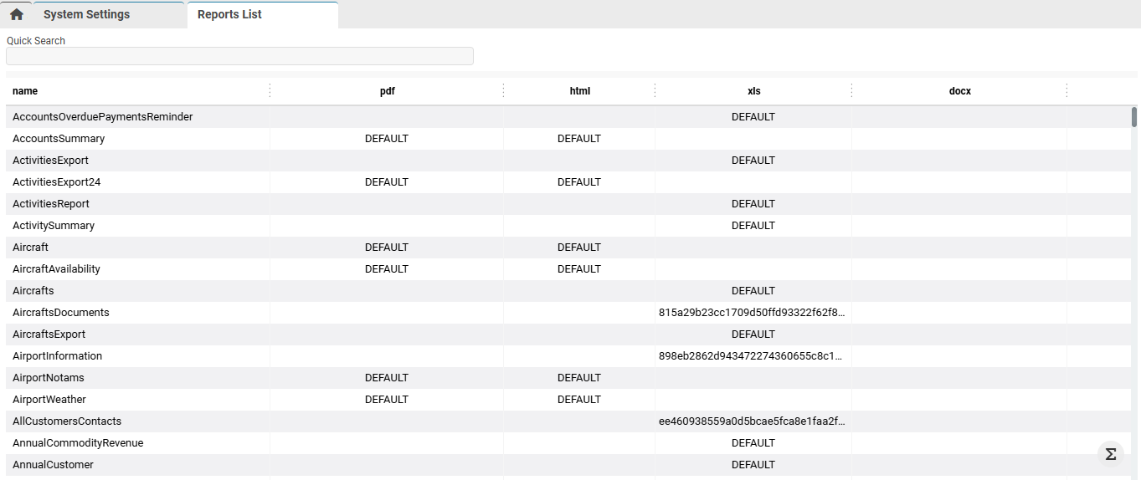
Task: Select the AccountsOverduePaymentsReminder report row
Action: [x=102, y=117]
